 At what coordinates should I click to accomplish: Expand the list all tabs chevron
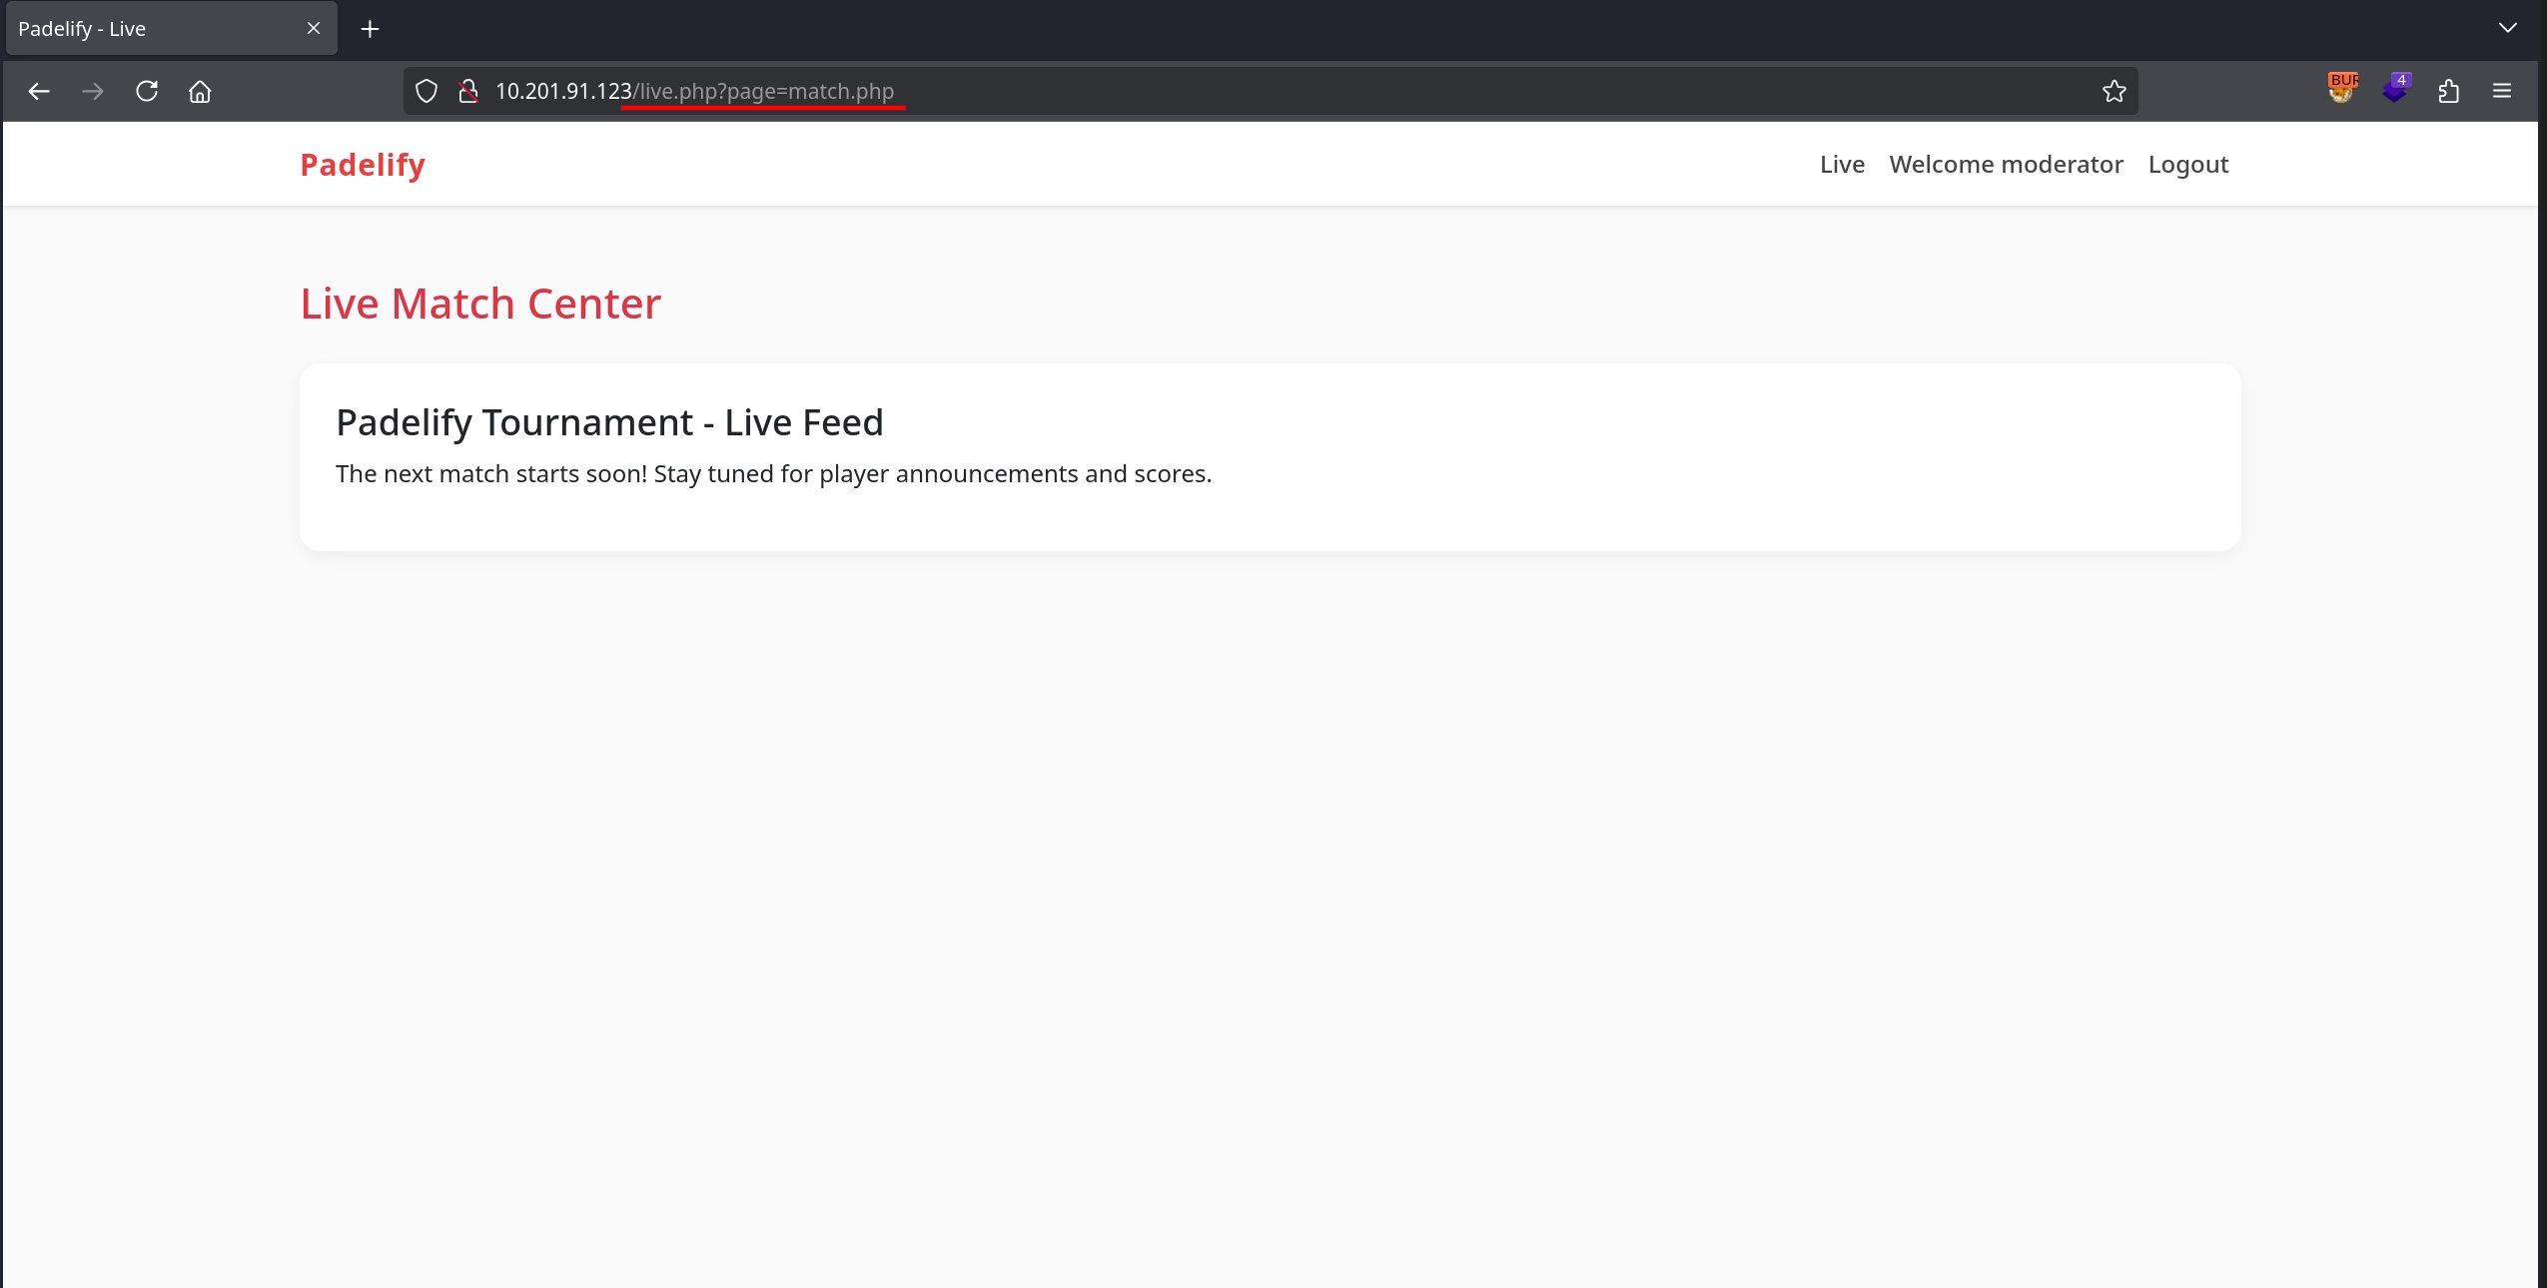tap(2507, 28)
